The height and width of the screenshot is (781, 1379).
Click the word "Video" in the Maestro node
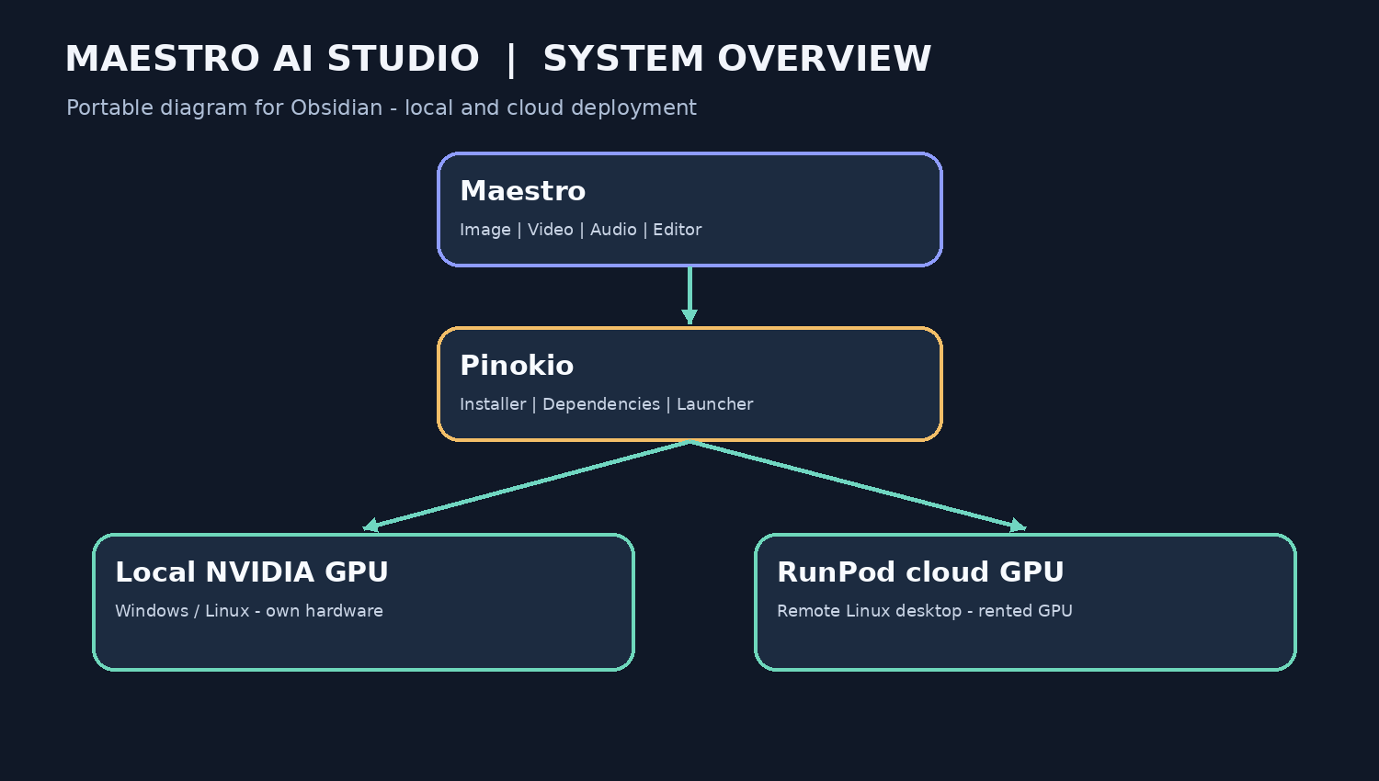(x=551, y=230)
